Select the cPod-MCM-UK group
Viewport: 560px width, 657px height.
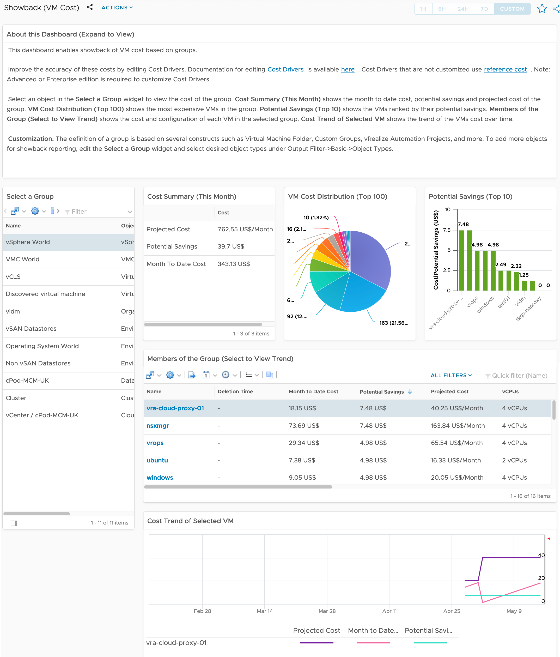(68, 381)
